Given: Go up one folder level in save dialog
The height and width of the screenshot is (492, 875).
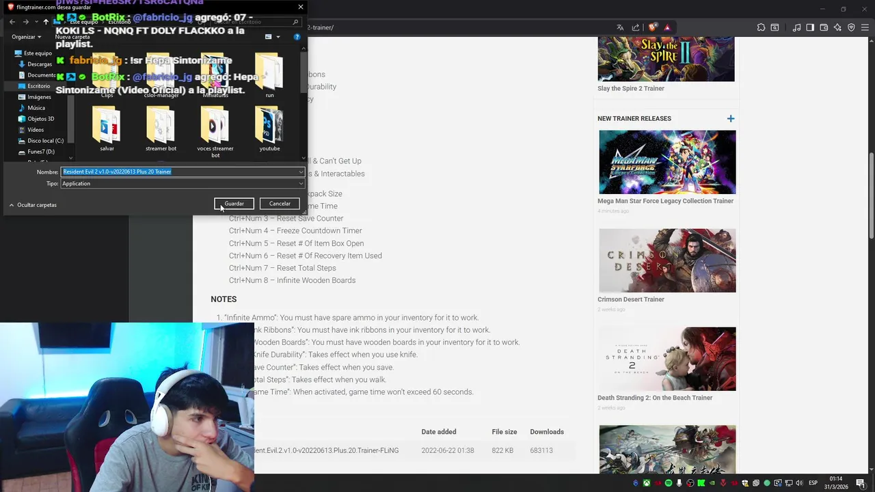Looking at the screenshot, I should click(46, 22).
